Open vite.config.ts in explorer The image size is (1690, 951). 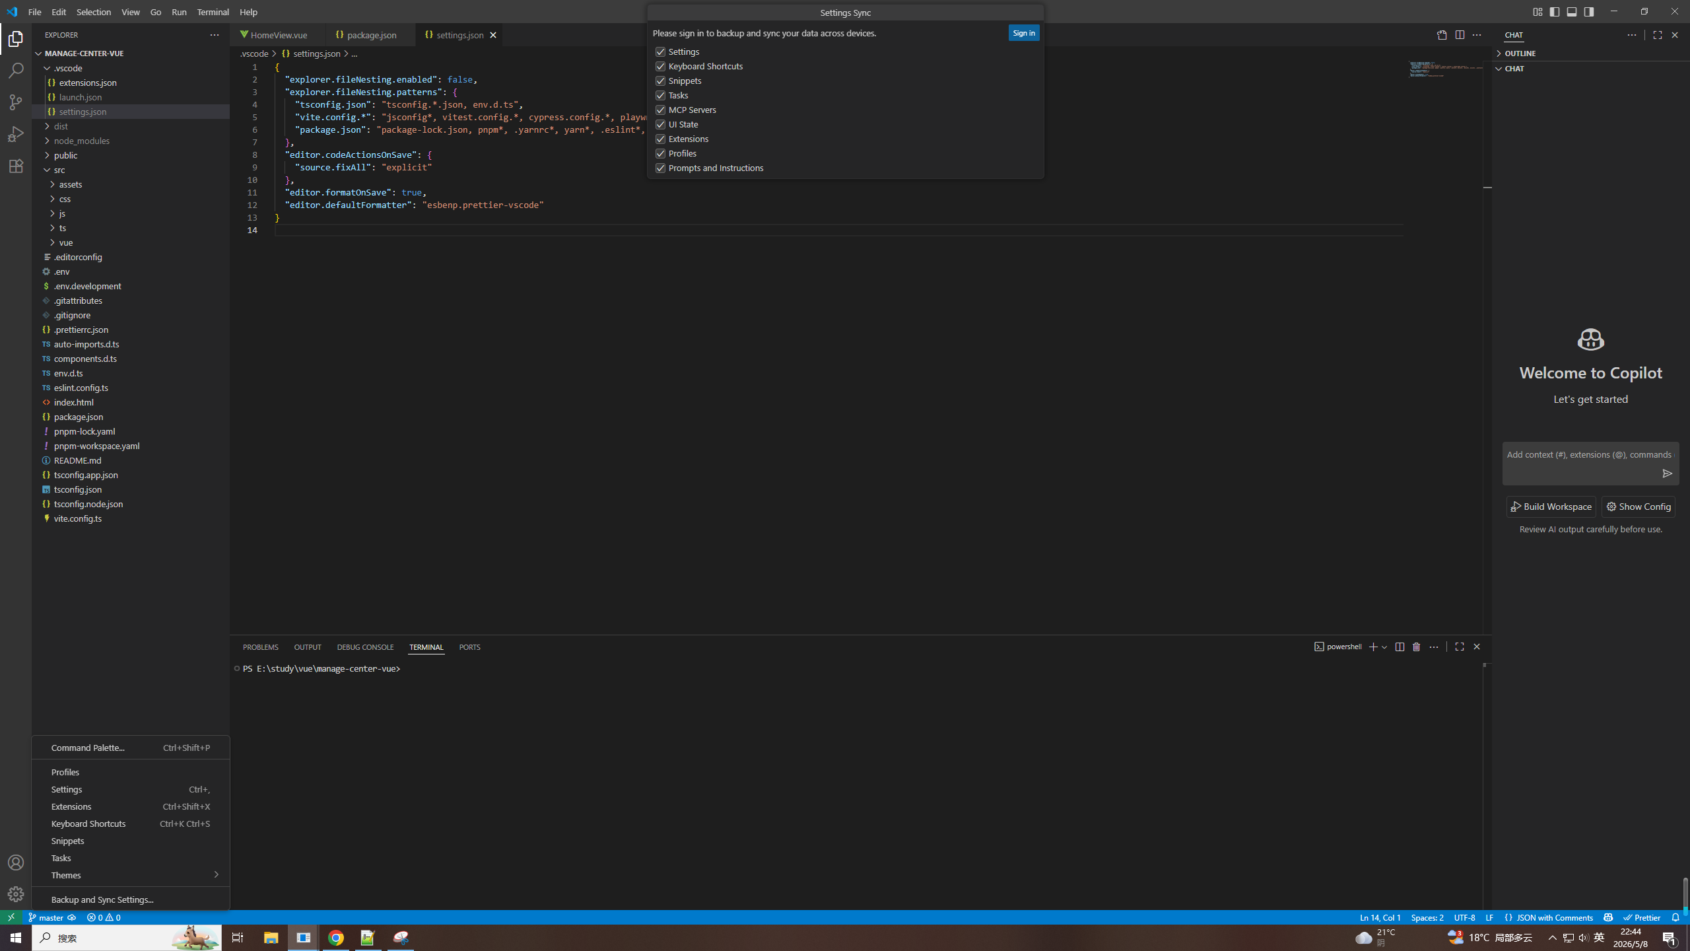pyautogui.click(x=131, y=518)
